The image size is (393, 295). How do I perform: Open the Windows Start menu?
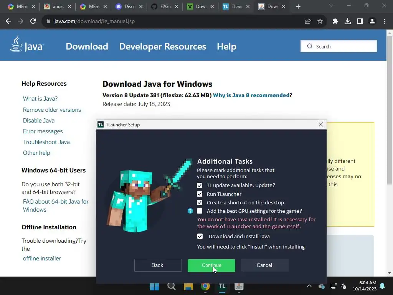154,286
